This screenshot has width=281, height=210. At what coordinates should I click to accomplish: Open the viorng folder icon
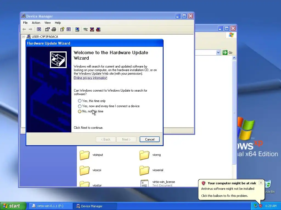click(x=144, y=155)
